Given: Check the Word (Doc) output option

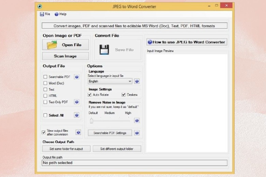Looking at the screenshot, I should click(x=45, y=83).
